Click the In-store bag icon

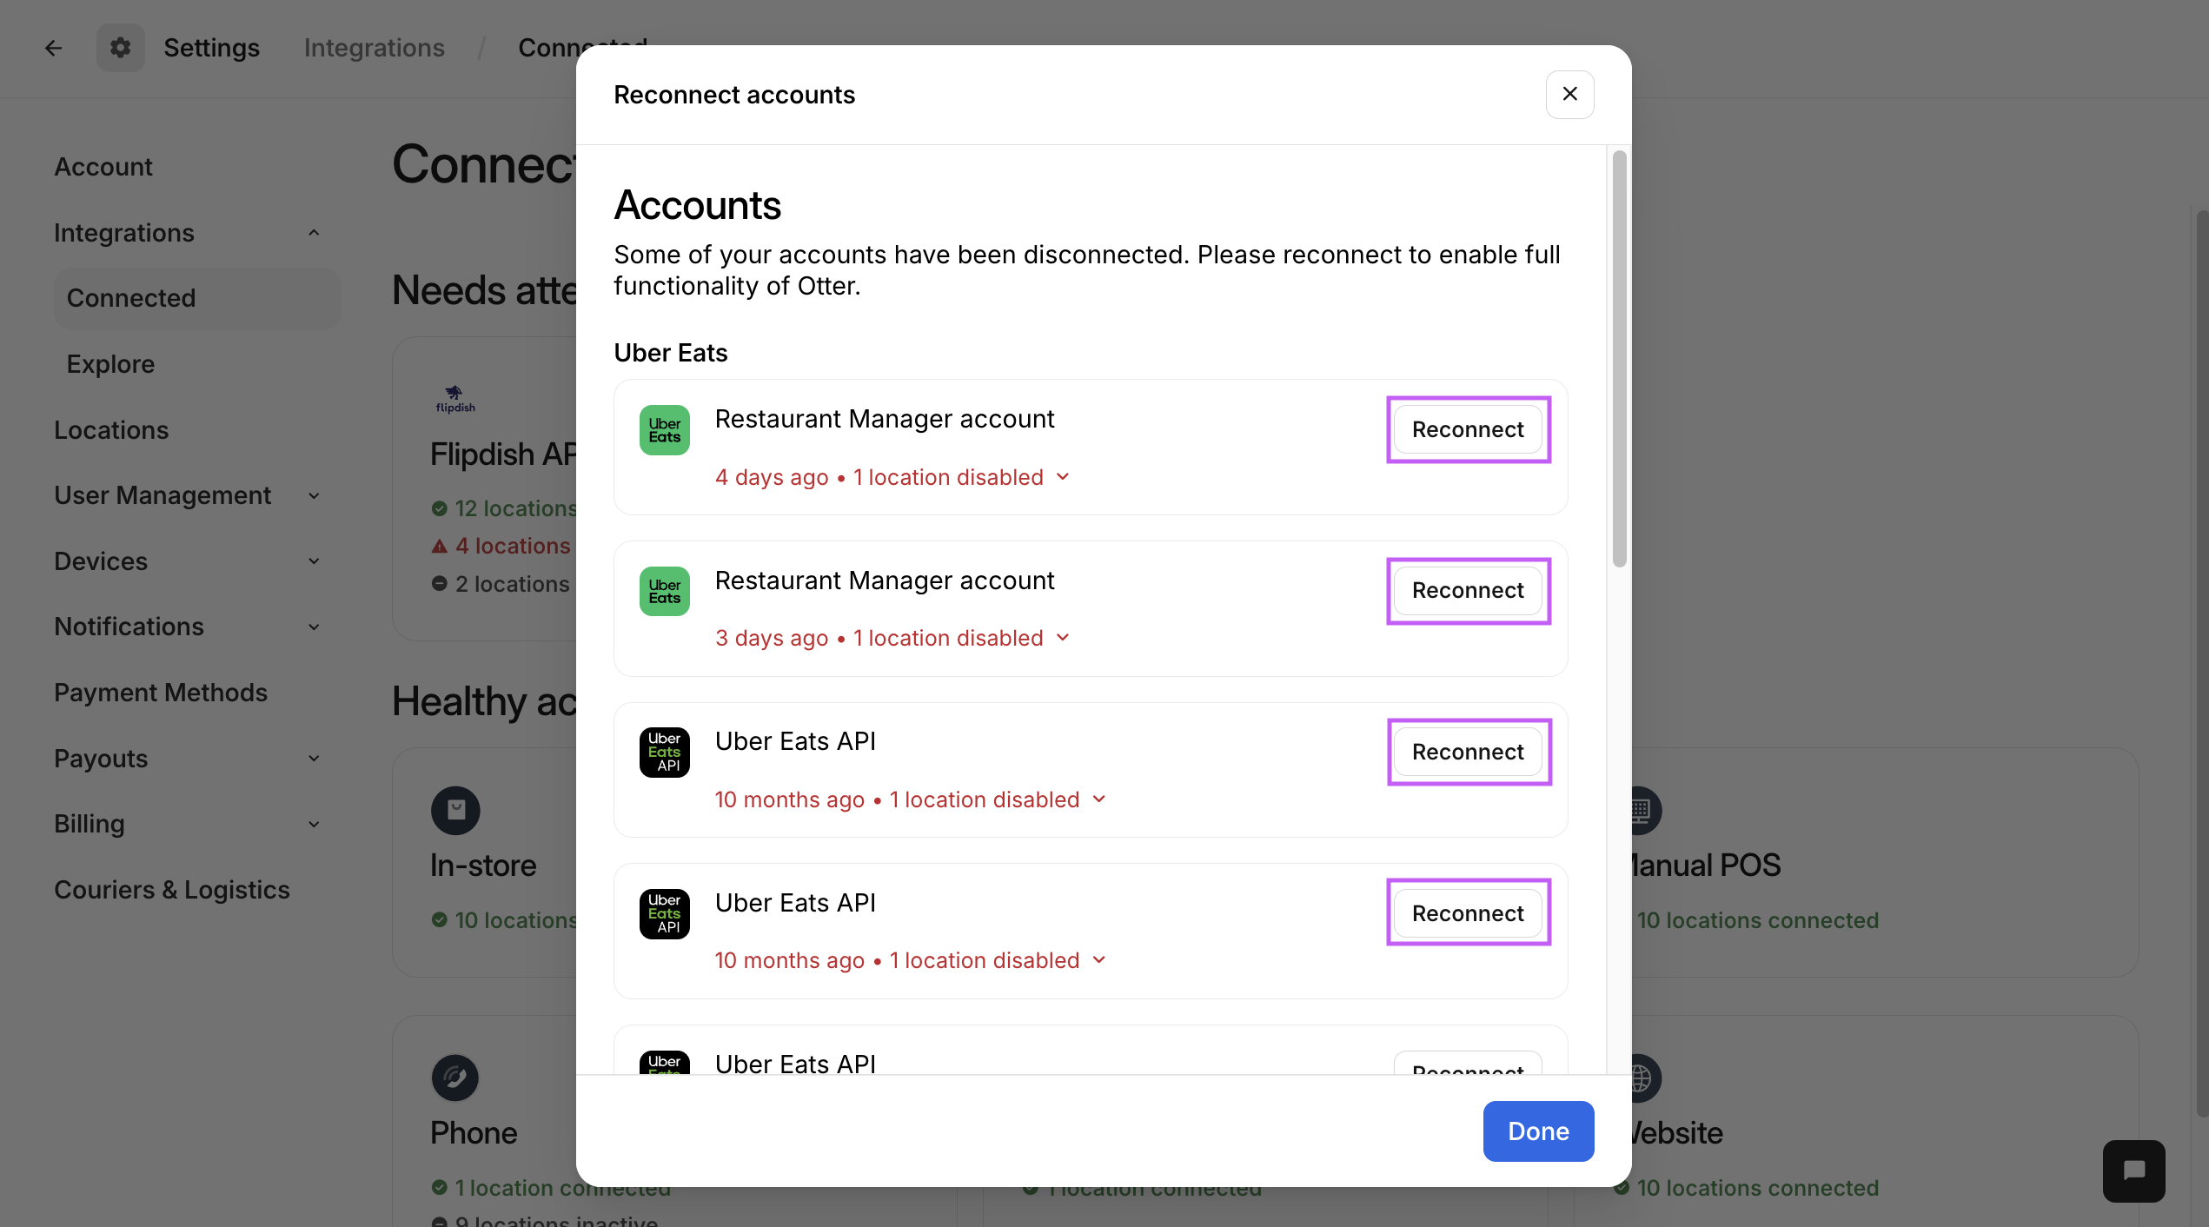pyautogui.click(x=455, y=810)
